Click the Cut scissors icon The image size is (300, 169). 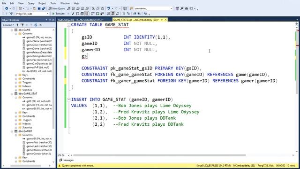(93, 8)
